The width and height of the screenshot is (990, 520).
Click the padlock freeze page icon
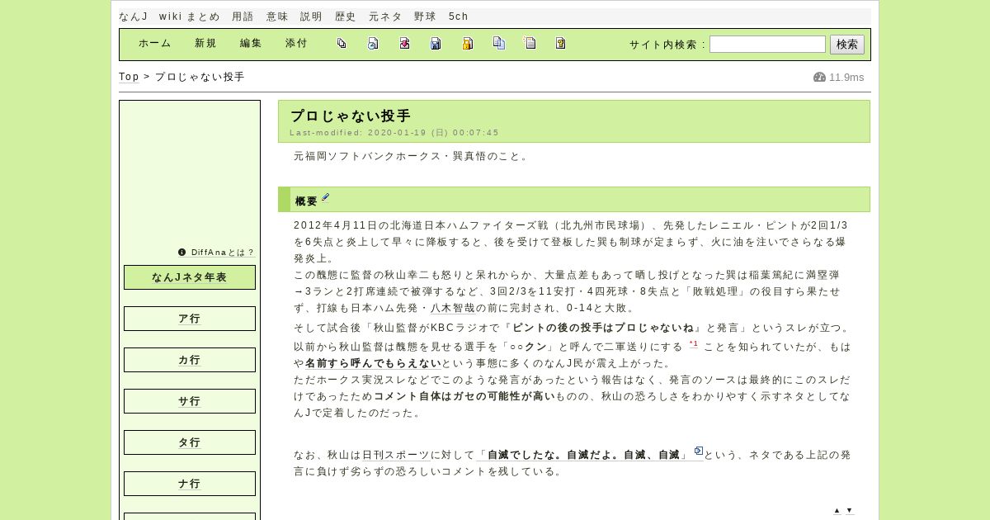pyautogui.click(x=467, y=44)
